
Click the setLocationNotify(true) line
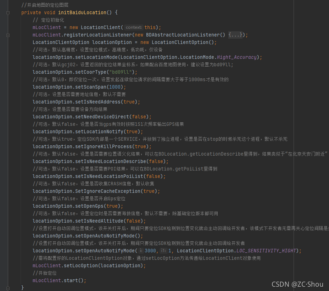88,132
